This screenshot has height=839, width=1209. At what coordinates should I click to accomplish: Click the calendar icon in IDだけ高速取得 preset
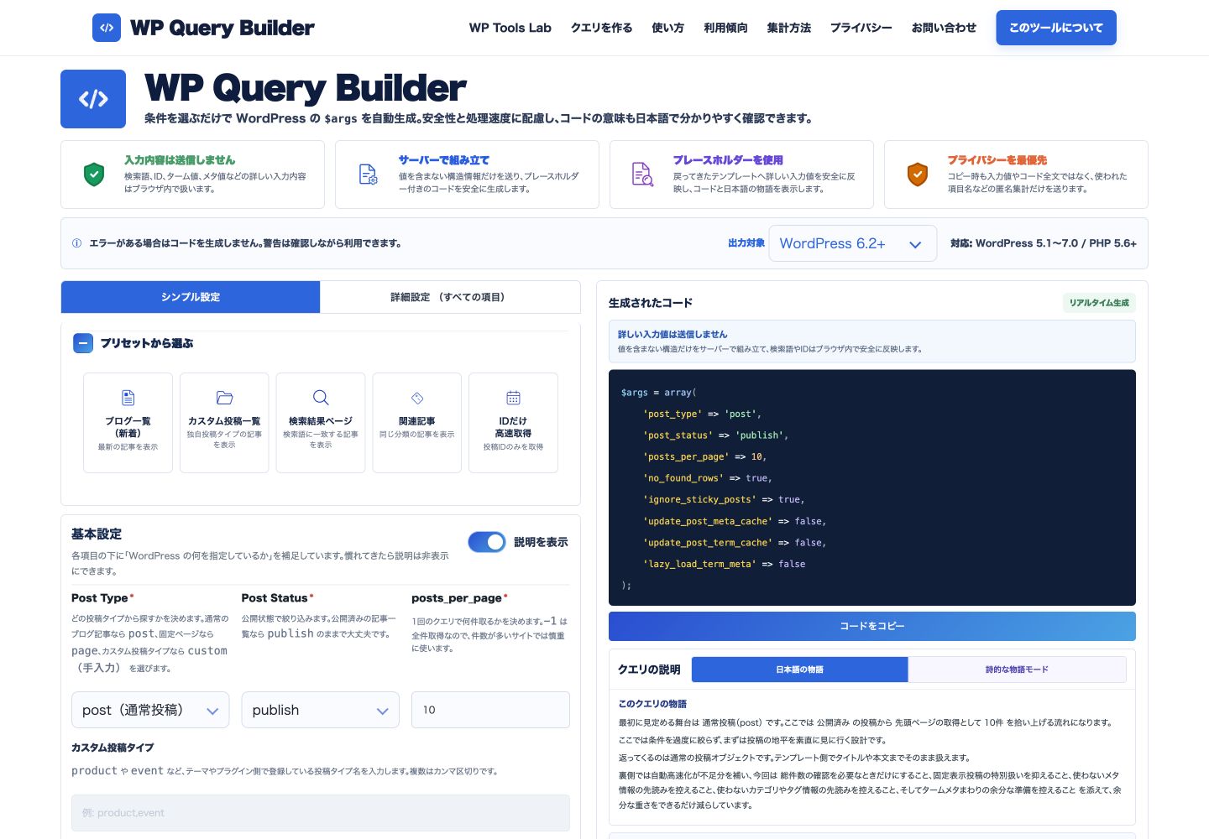[x=513, y=398]
